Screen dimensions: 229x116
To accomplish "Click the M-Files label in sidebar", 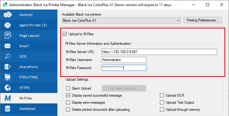I will pyautogui.click(x=25, y=98).
